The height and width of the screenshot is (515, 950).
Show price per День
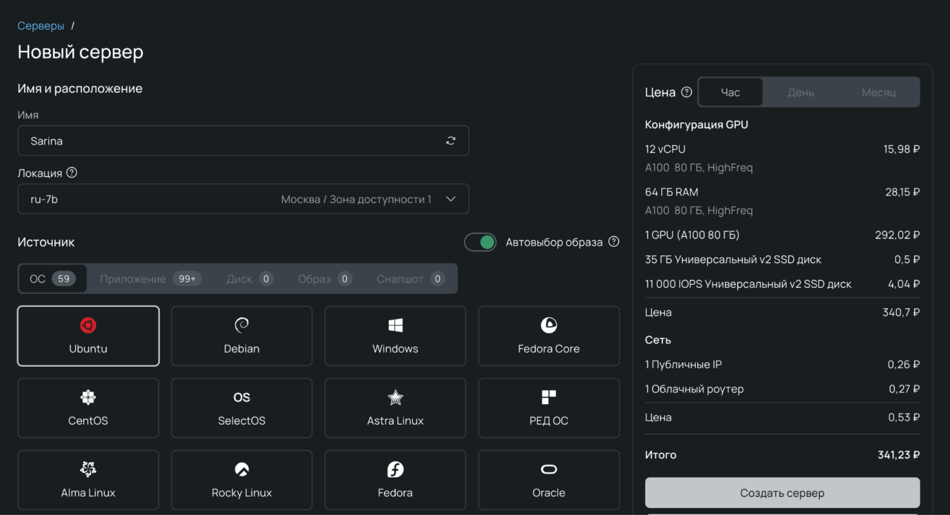800,92
